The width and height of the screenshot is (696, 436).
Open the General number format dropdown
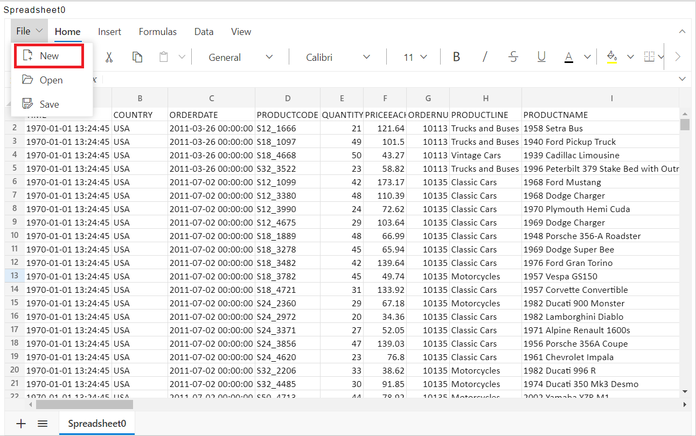pos(241,57)
